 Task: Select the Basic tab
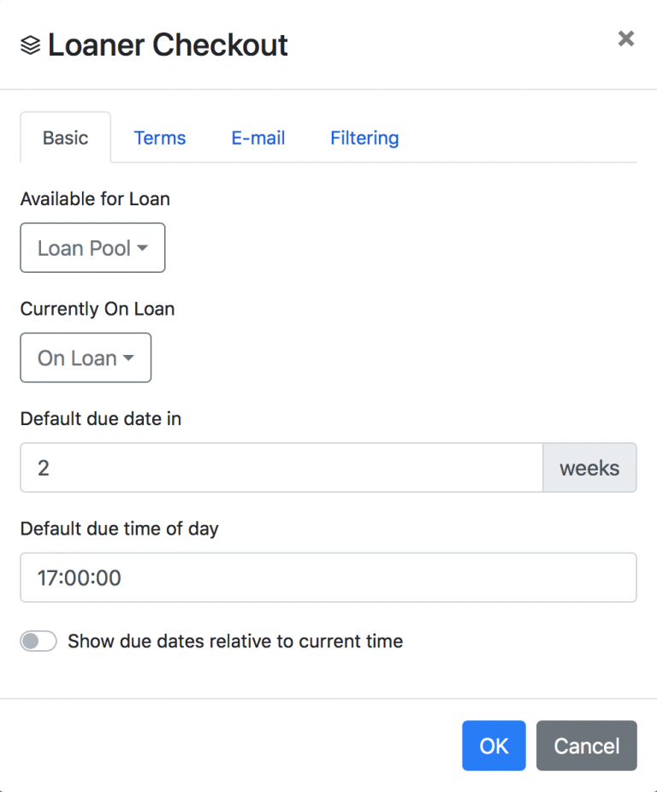65,138
